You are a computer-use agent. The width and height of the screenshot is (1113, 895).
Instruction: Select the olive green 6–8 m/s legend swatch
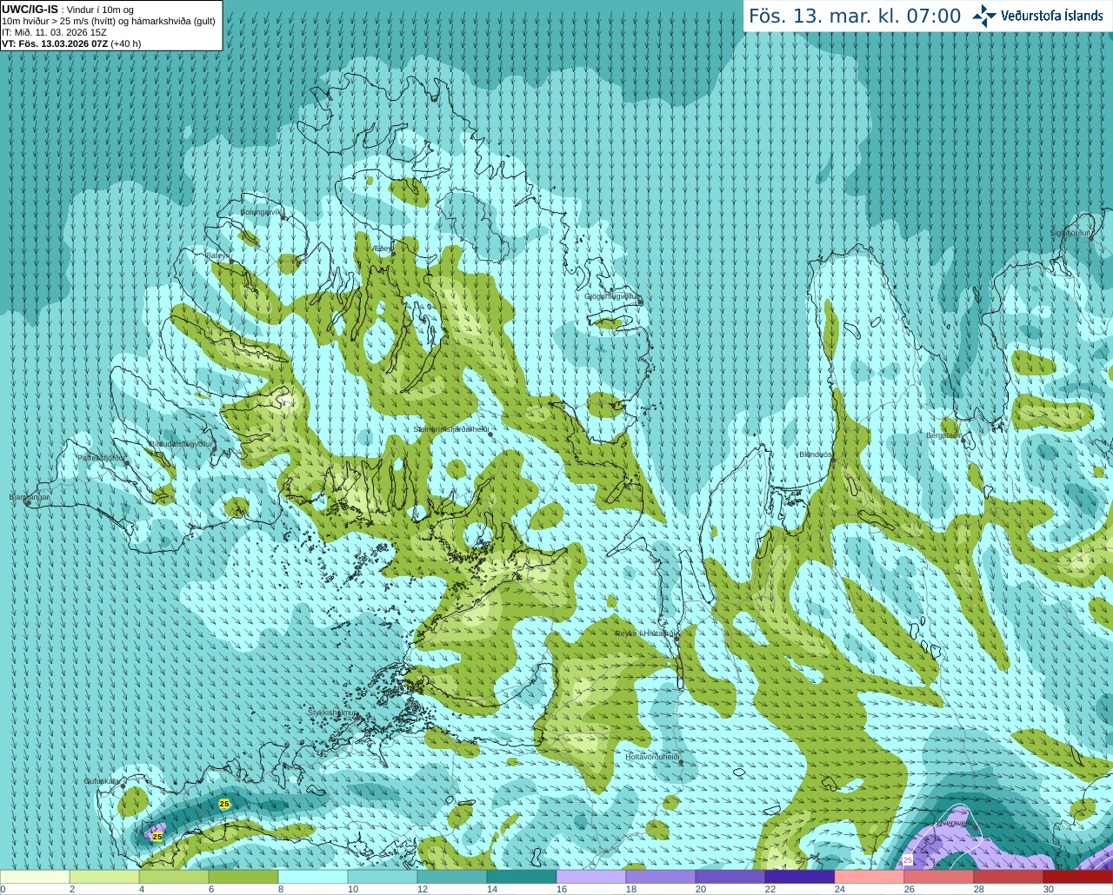click(243, 877)
